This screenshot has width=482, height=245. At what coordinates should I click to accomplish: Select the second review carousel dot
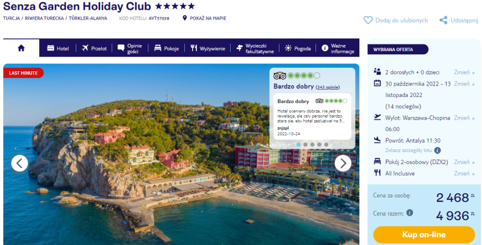[305, 144]
